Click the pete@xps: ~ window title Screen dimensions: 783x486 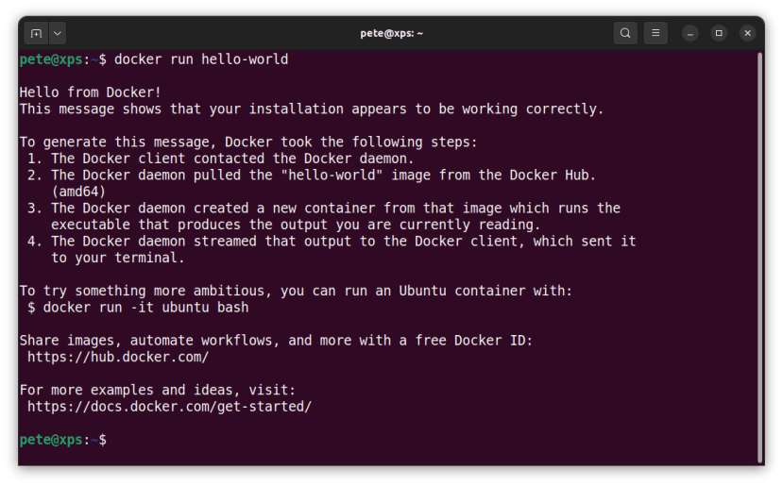[x=391, y=33]
